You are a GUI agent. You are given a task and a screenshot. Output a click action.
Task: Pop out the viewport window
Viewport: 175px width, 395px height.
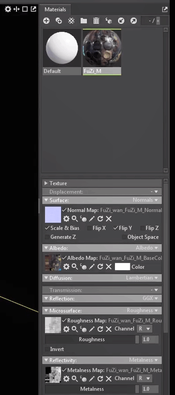click(33, 9)
